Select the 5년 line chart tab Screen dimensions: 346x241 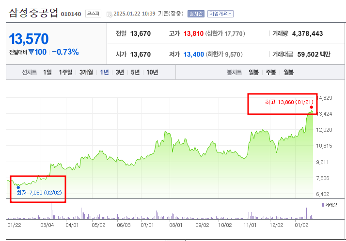(x=135, y=72)
